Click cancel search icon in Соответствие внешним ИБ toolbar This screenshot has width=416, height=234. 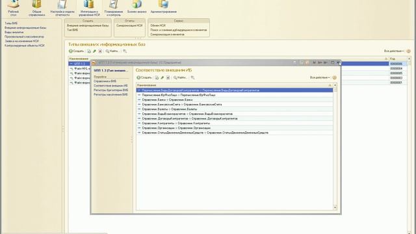pos(192,77)
